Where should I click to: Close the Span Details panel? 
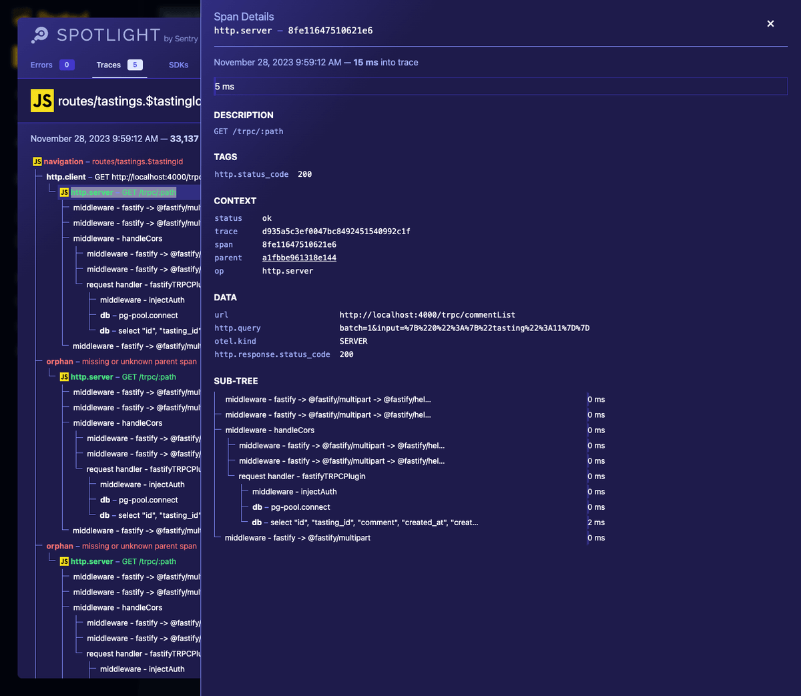pyautogui.click(x=770, y=24)
